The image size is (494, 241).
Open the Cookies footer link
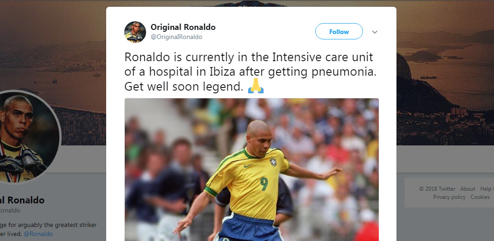(480, 197)
